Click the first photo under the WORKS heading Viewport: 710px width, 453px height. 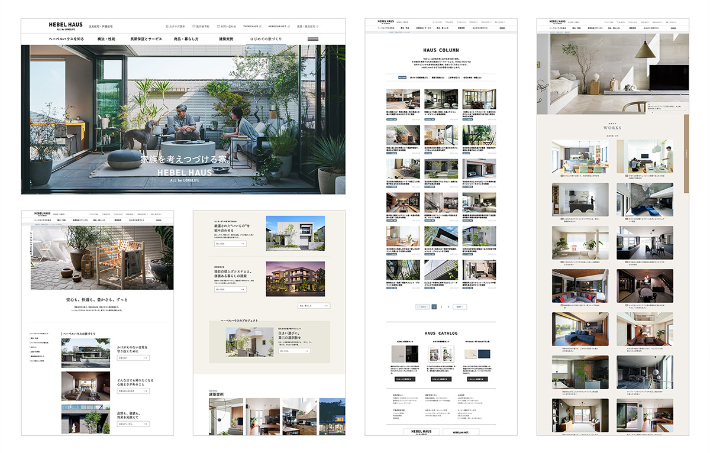click(580, 157)
